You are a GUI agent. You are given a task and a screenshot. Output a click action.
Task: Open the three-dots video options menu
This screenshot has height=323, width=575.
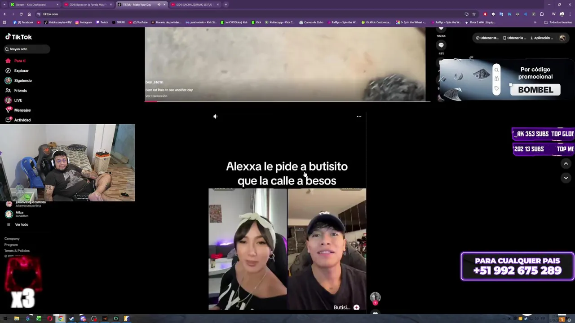[359, 116]
